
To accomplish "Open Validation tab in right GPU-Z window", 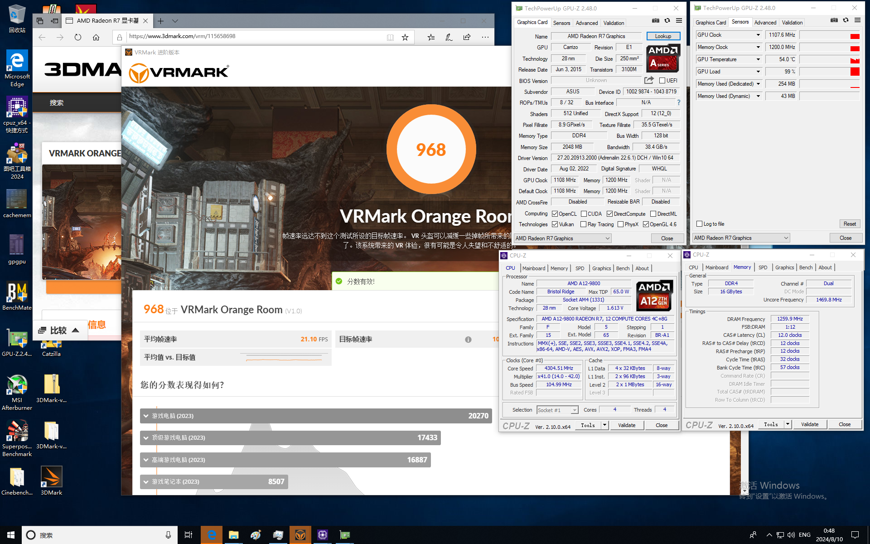I will 792,23.
